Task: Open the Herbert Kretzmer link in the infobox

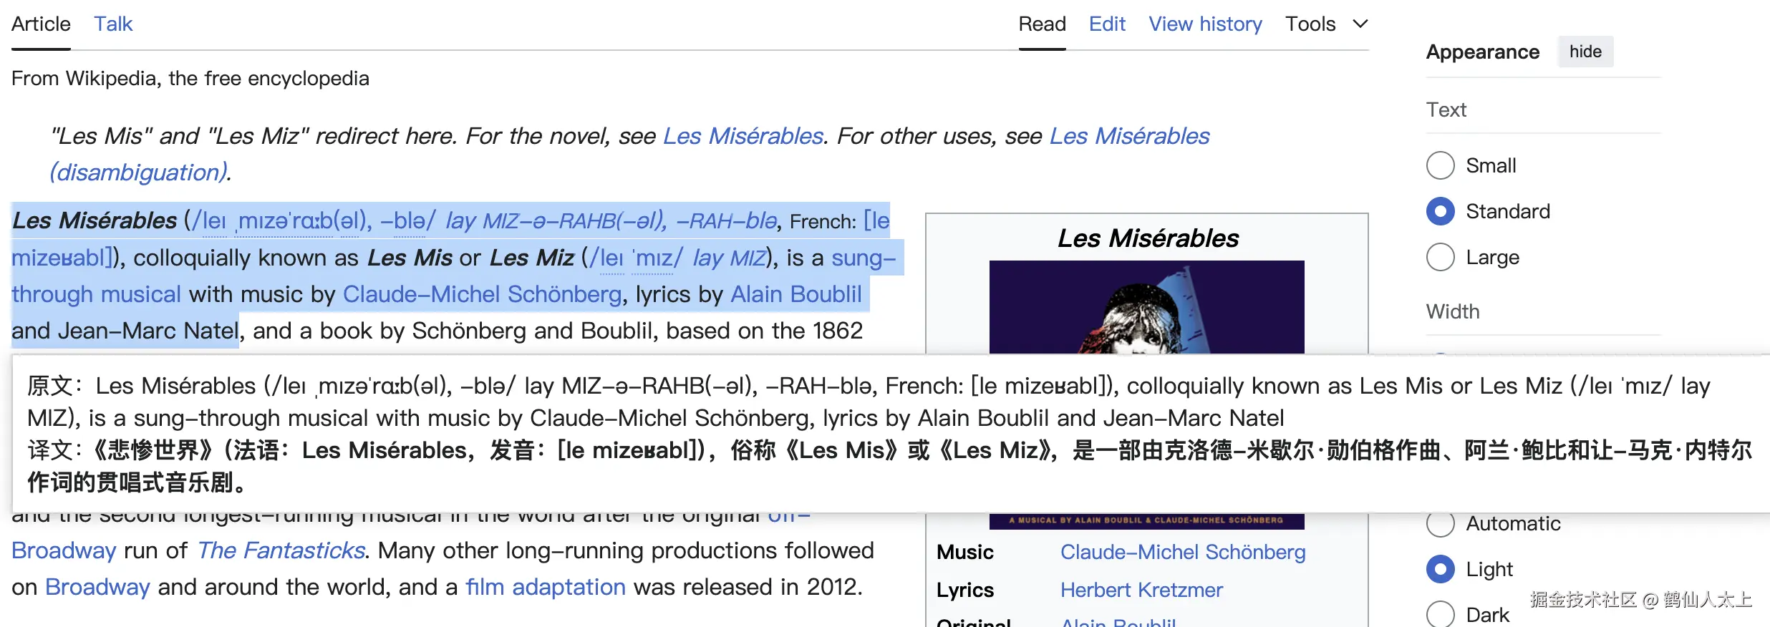Action: pos(1141,590)
